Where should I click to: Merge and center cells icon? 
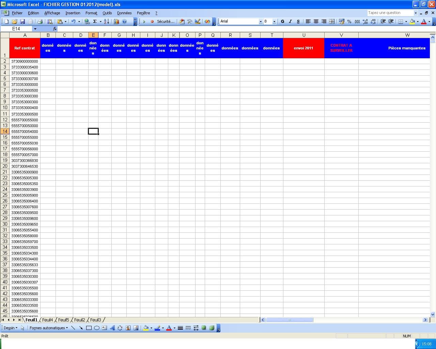[332, 21]
